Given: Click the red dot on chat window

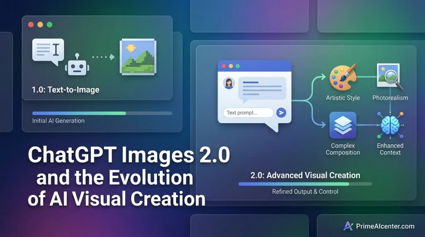Looking at the screenshot, I should [224, 66].
